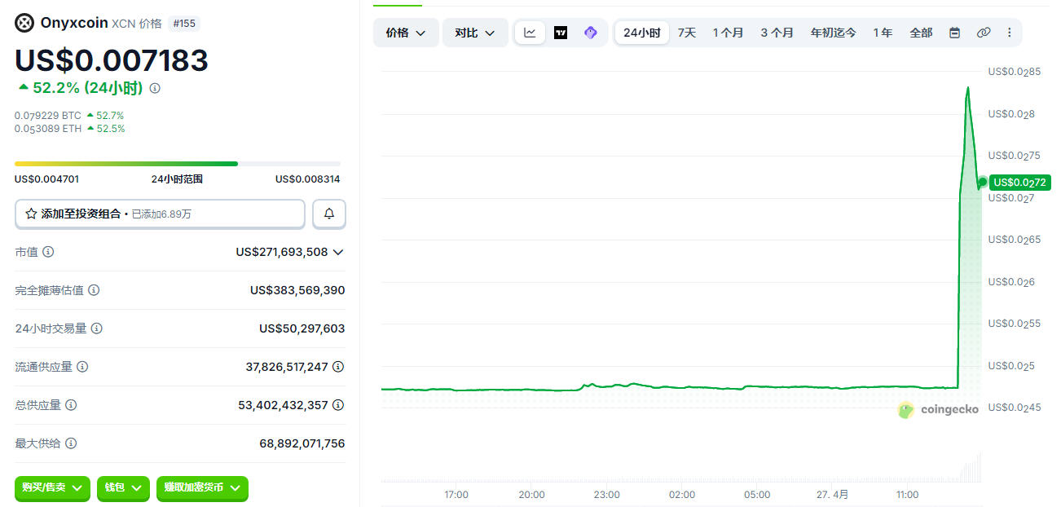Click the purple diamond chart icon
This screenshot has height=507, width=1061.
[x=591, y=33]
